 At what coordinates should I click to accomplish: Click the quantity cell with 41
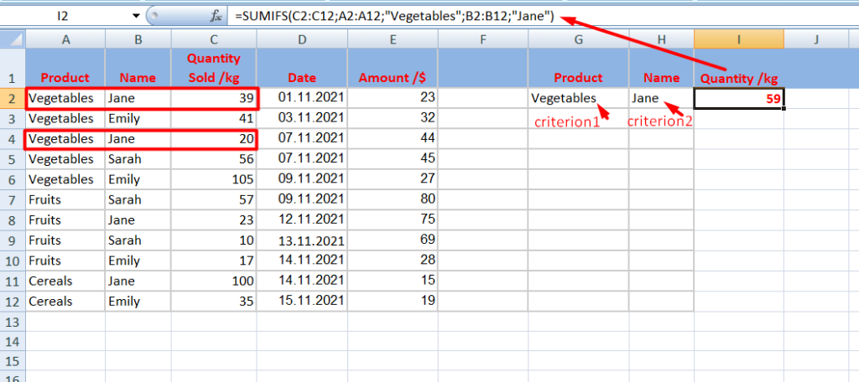[x=214, y=119]
